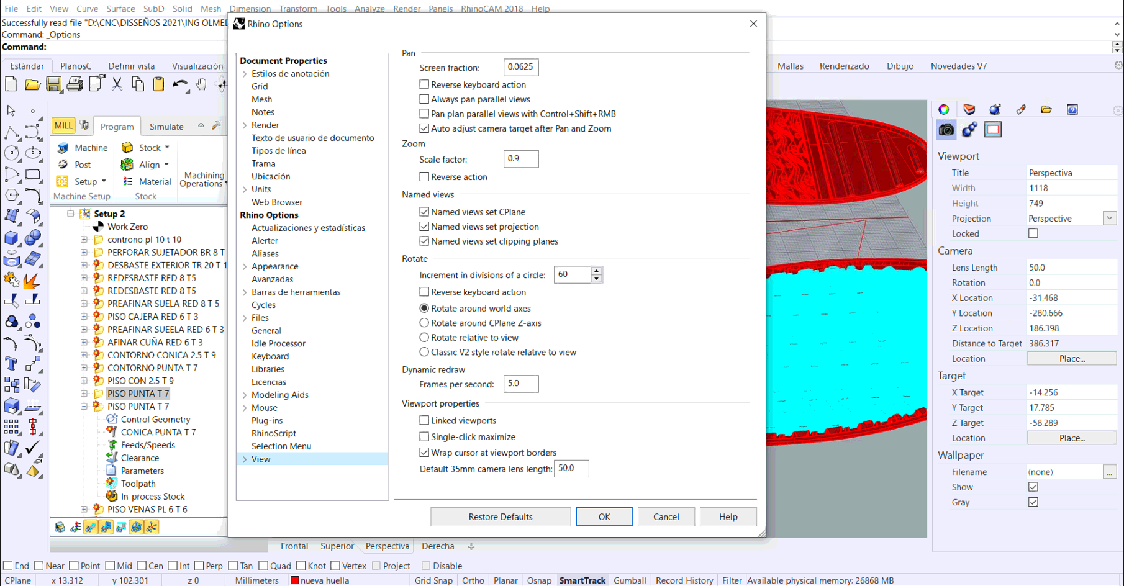Enable Single-click maximize
The width and height of the screenshot is (1124, 586).
tap(424, 436)
